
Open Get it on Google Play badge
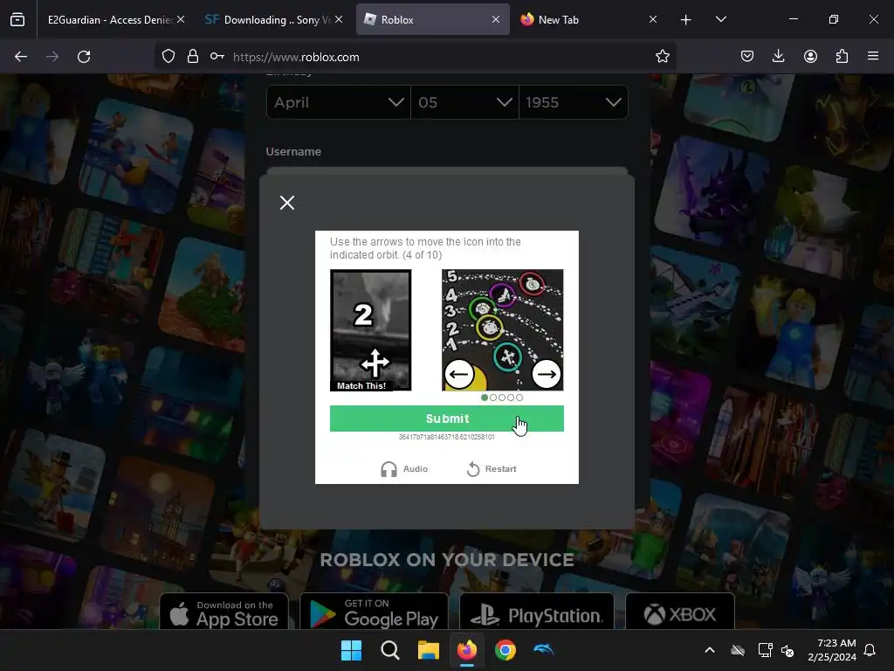point(374,612)
